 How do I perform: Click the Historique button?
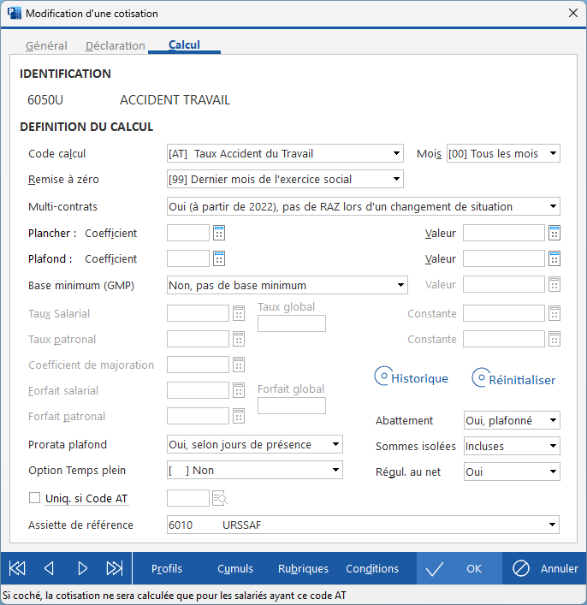click(412, 378)
